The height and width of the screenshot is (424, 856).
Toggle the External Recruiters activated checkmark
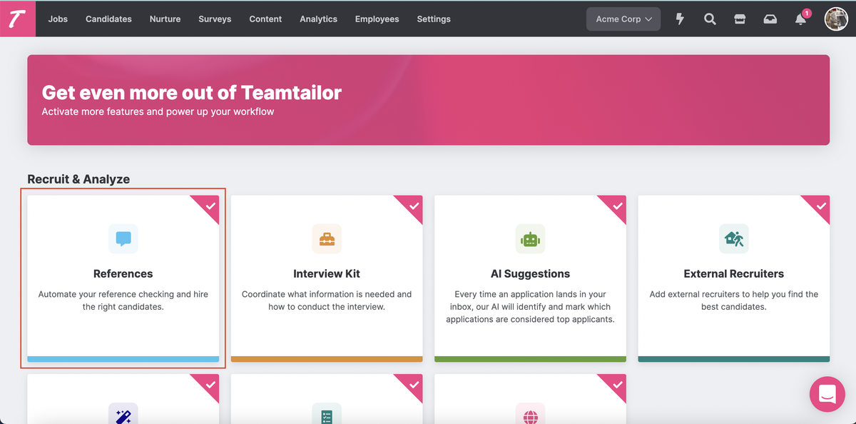[x=821, y=206]
